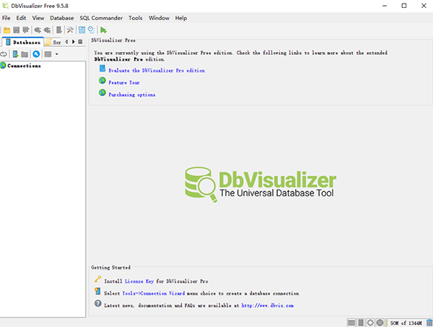Click the grey database connection toolbar icon
433x327 pixels.
59,30
